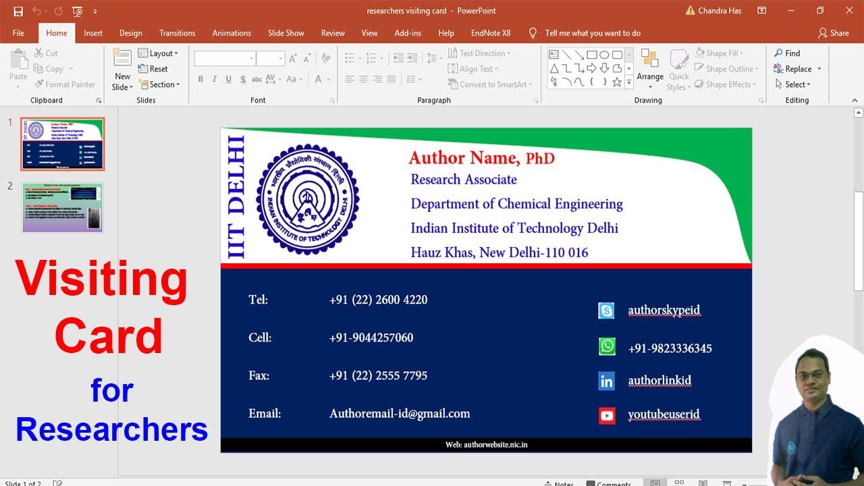864x486 pixels.
Task: Open the font name combo box
Action: tap(225, 59)
